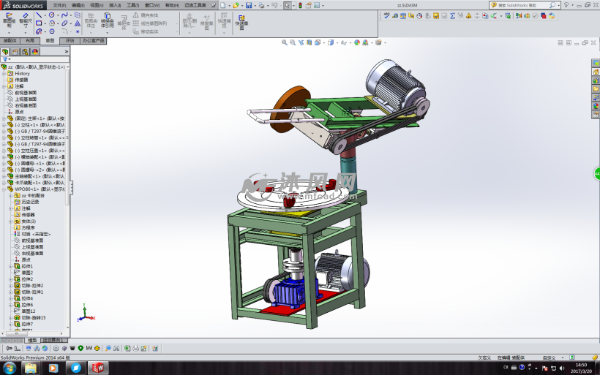Click the spring icon in bottom toolbar
The width and height of the screenshot is (600, 375).
(89, 348)
